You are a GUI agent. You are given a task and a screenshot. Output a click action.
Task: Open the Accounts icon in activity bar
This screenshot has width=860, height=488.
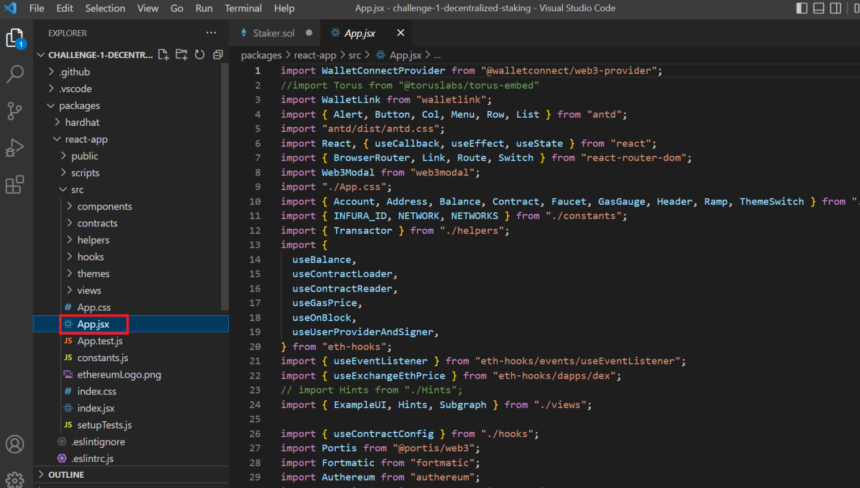point(15,444)
